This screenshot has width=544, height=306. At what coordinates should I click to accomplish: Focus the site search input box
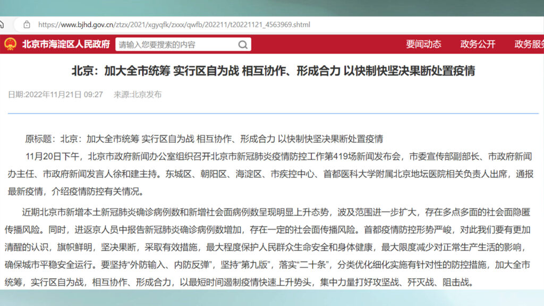175,45
